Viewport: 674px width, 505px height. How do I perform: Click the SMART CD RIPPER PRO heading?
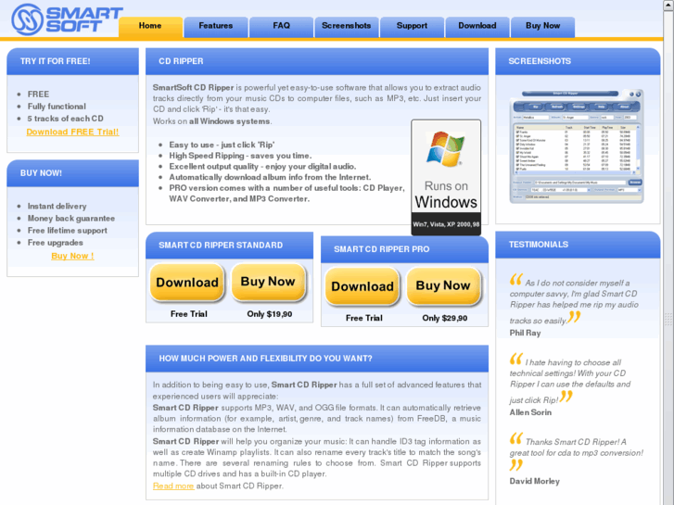tap(382, 249)
